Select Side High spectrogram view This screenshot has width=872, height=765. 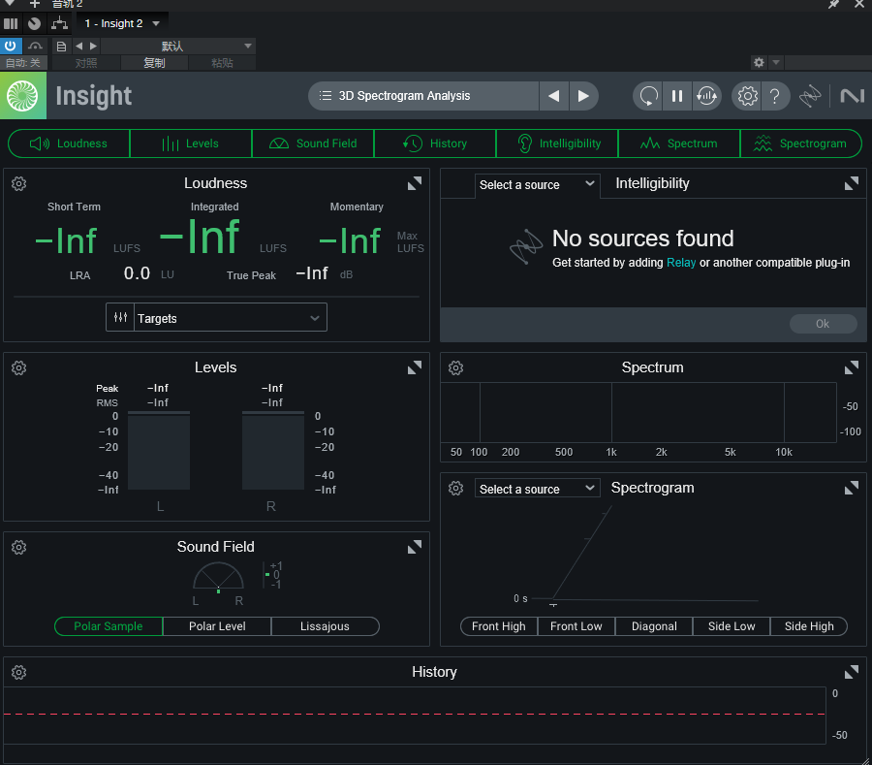tap(809, 626)
